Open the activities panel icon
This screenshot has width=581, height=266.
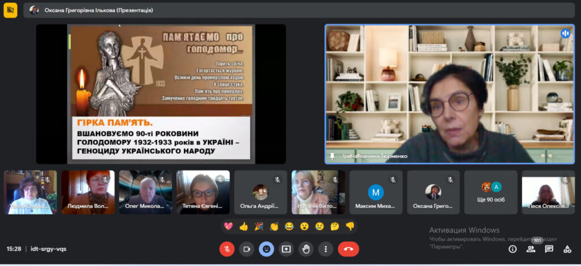pyautogui.click(x=567, y=249)
